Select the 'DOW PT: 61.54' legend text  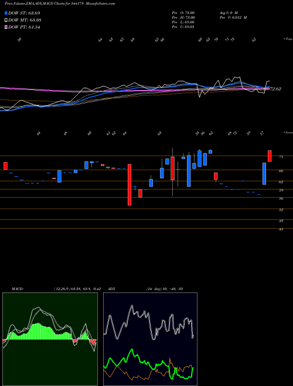pyautogui.click(x=24, y=27)
